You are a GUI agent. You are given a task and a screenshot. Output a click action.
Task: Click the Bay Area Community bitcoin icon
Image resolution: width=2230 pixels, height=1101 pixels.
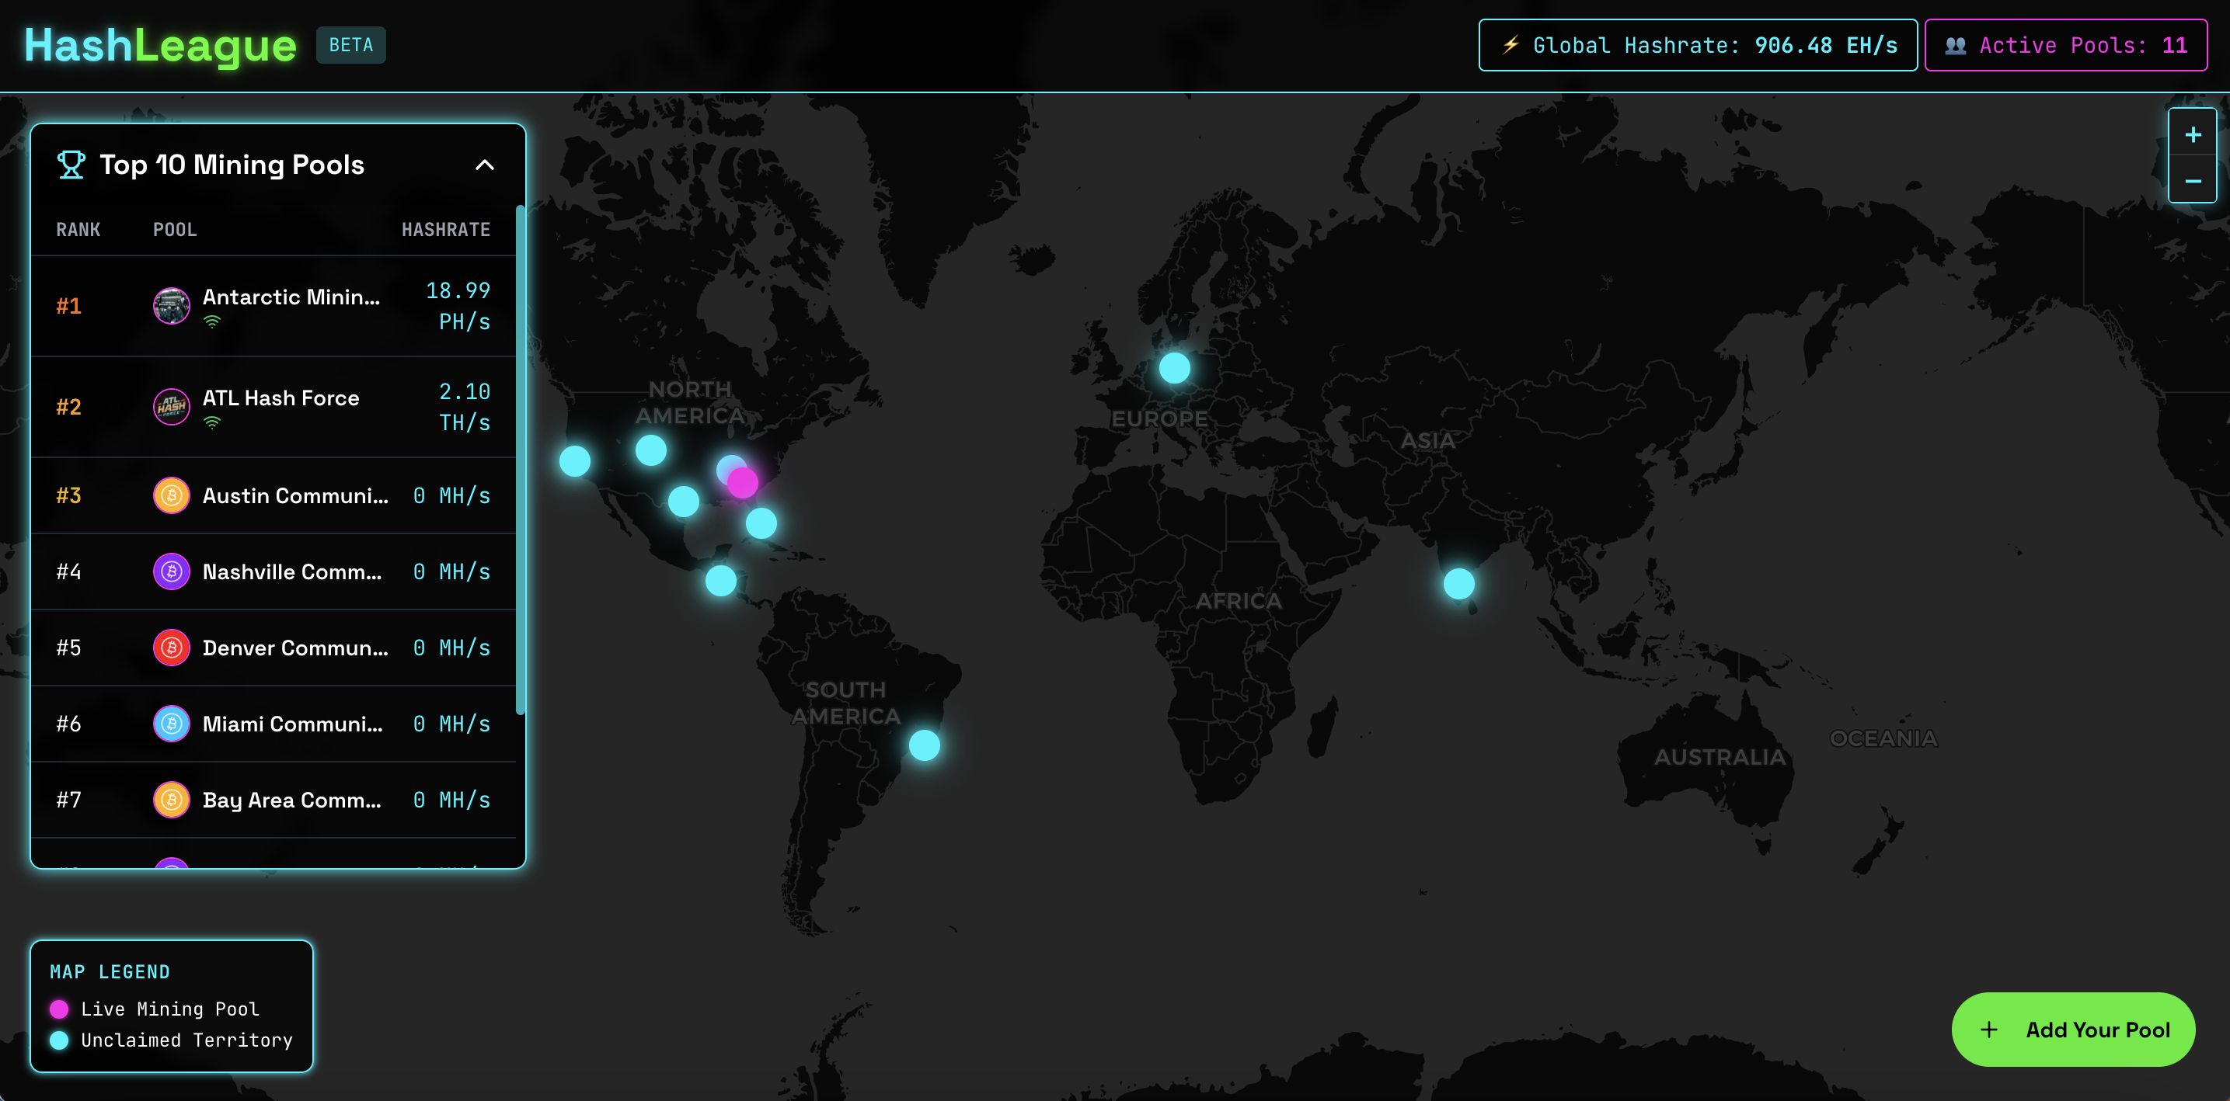point(172,800)
